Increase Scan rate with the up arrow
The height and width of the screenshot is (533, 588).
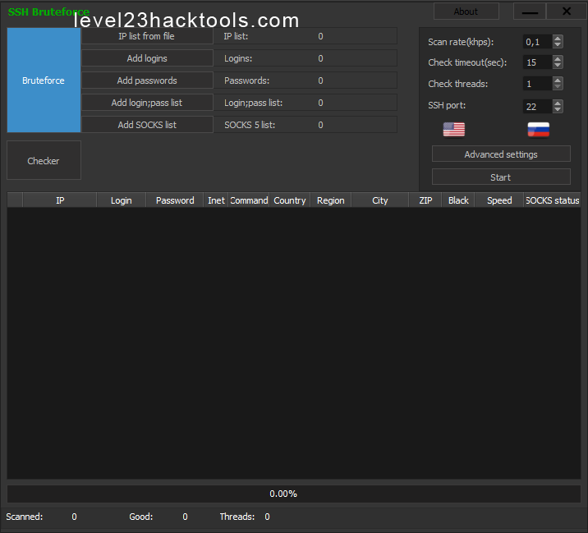[x=558, y=39]
